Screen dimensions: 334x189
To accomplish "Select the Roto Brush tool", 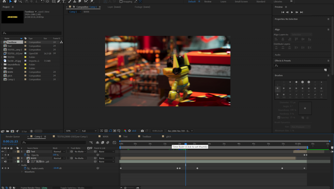I will tap(86, 1).
